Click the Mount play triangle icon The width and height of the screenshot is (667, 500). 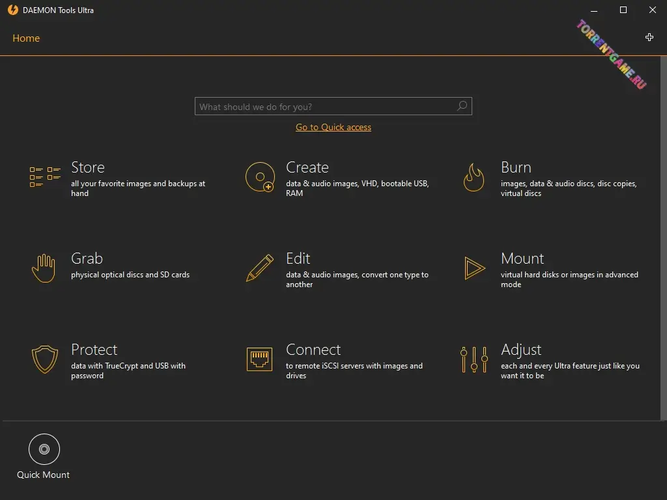tap(474, 268)
